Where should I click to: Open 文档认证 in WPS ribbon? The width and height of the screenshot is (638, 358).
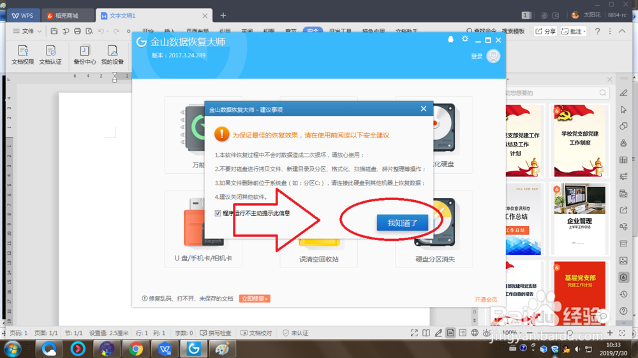pos(50,55)
